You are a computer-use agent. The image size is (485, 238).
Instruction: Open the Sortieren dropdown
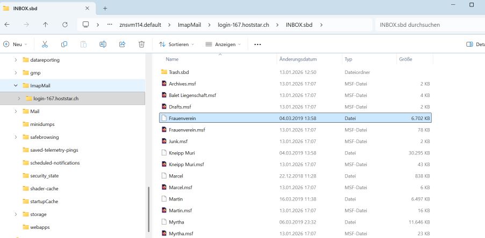click(177, 44)
